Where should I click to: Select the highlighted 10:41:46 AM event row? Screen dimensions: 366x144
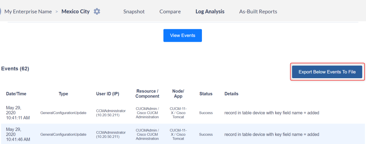click(183, 134)
